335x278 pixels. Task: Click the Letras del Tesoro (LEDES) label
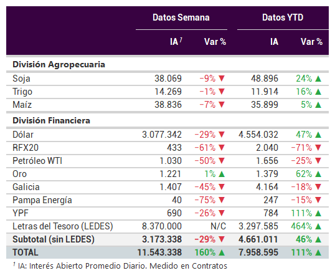[63, 226]
